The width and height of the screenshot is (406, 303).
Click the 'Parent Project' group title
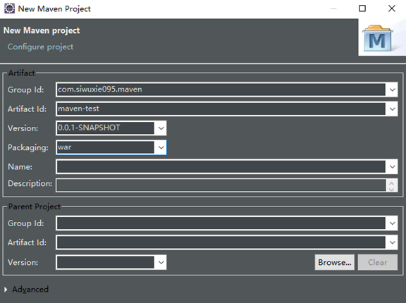(x=35, y=206)
